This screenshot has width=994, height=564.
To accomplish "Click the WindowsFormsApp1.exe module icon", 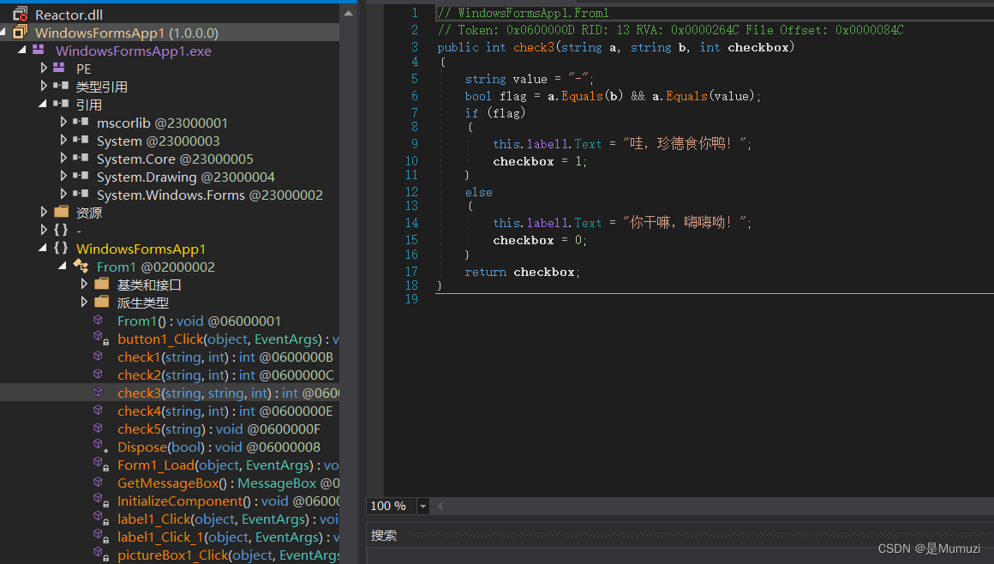I will point(39,50).
